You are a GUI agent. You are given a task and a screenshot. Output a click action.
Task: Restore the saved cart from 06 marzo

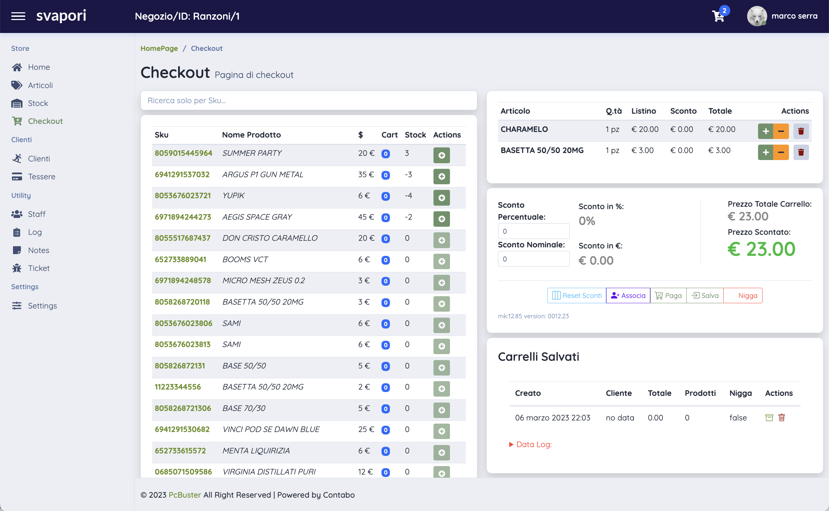tap(769, 418)
